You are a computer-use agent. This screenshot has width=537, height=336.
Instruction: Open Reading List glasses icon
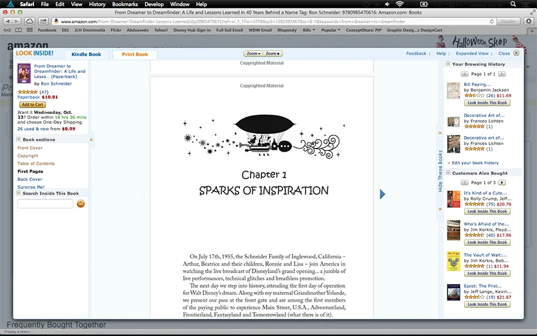tap(7, 30)
